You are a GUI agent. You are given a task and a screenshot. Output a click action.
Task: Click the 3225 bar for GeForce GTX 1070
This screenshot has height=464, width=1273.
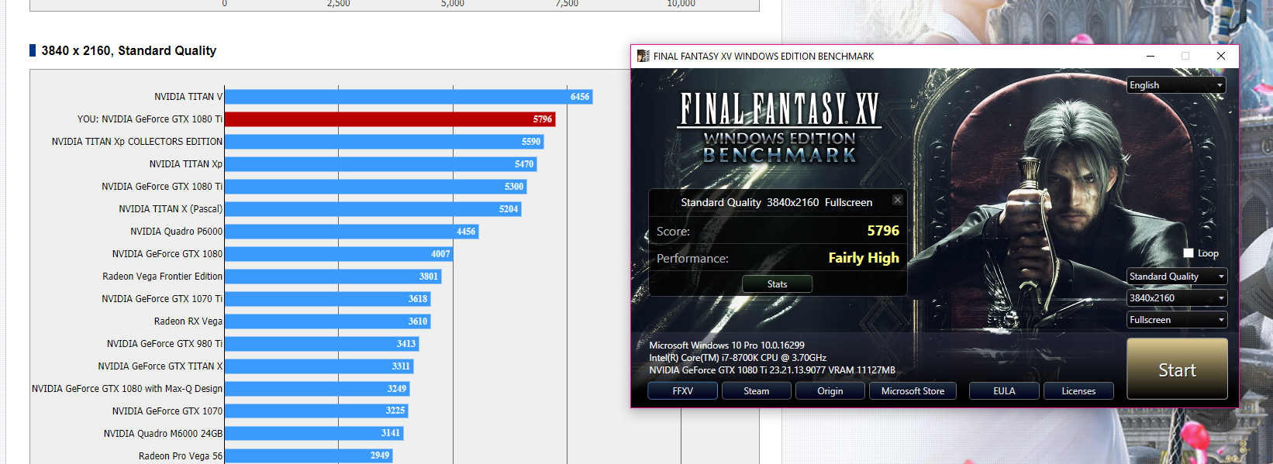316,411
